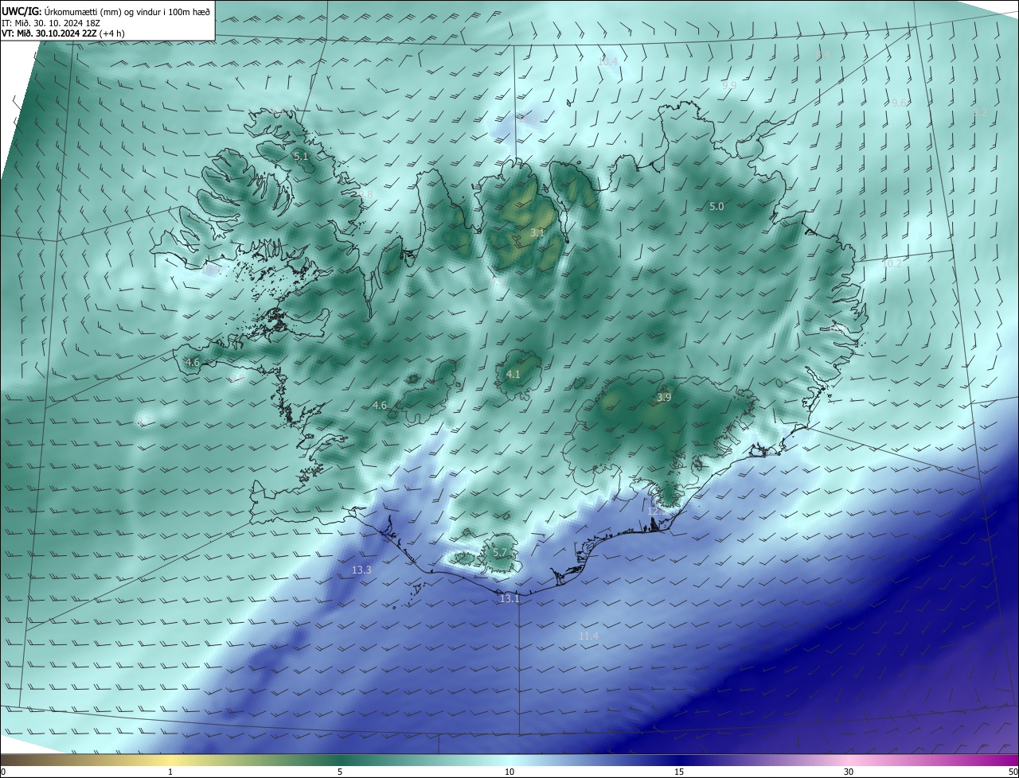Click the colour scale tick label 10
The width and height of the screenshot is (1019, 778).
point(509,772)
